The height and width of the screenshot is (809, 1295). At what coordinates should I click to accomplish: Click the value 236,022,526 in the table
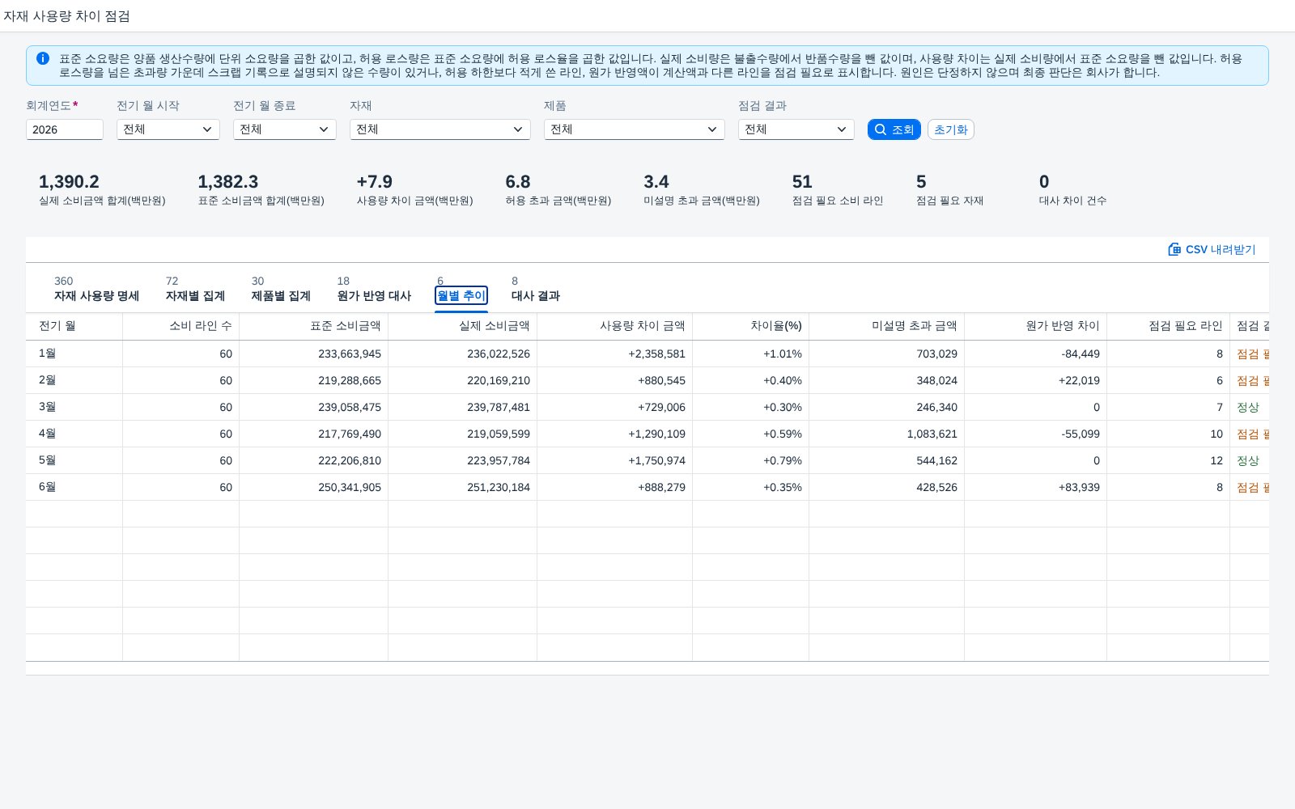click(x=499, y=354)
